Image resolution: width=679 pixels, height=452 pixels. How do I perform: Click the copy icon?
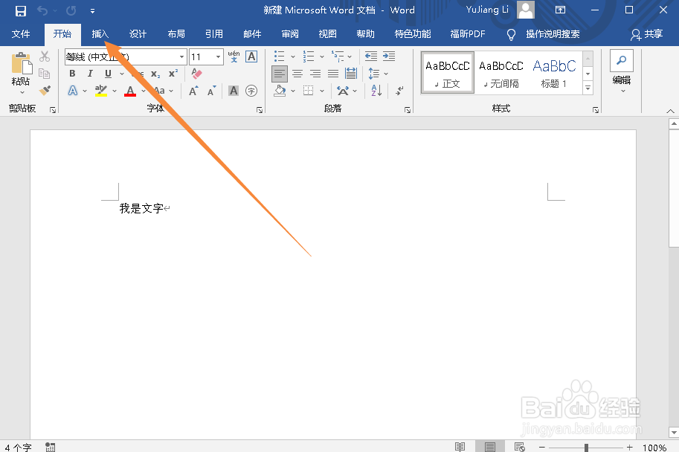point(44,74)
